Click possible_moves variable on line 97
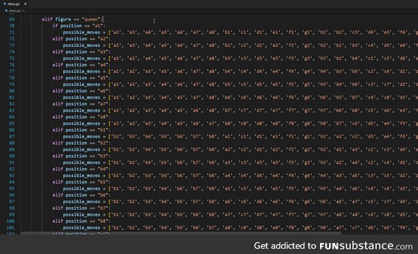The image size is (418, 254). (x=81, y=202)
